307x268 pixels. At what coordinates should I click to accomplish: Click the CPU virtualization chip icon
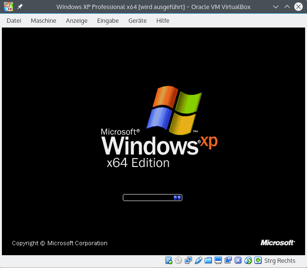click(238, 260)
